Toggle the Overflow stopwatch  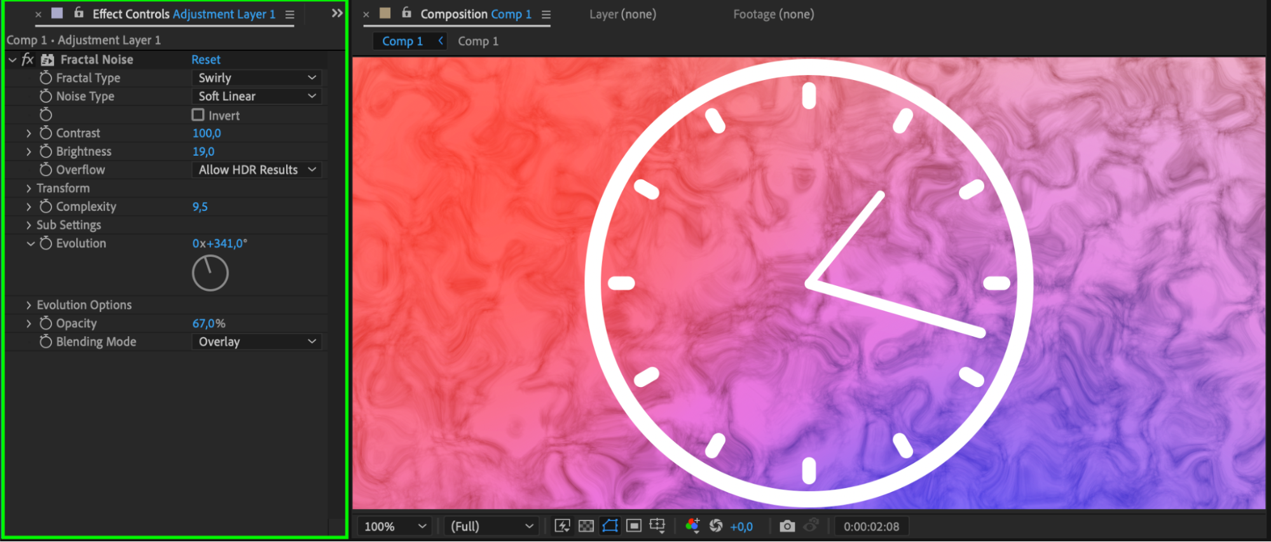coord(46,170)
